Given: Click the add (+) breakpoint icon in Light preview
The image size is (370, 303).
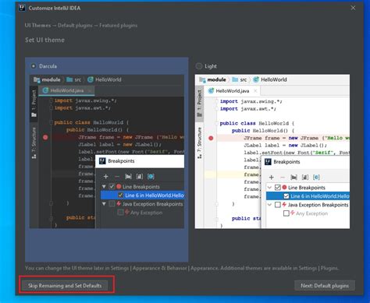Looking at the screenshot, I should point(272,178).
